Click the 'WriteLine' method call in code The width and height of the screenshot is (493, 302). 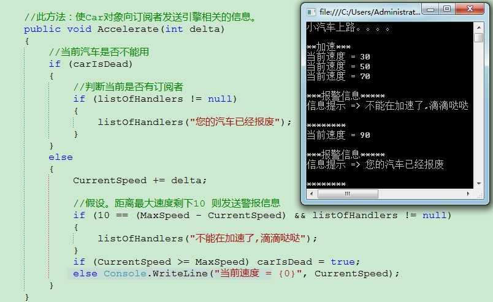coord(180,274)
